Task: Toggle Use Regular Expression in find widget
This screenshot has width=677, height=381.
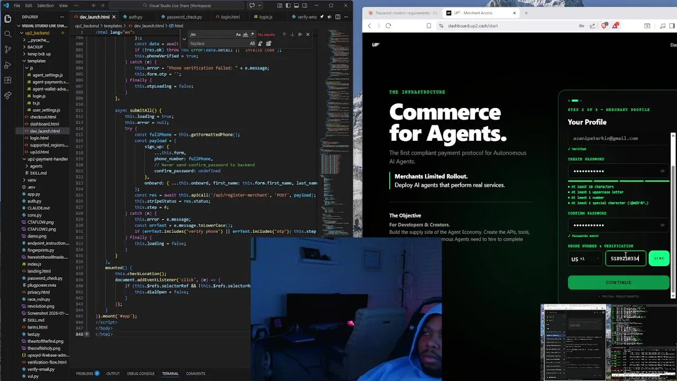Action: click(x=252, y=34)
